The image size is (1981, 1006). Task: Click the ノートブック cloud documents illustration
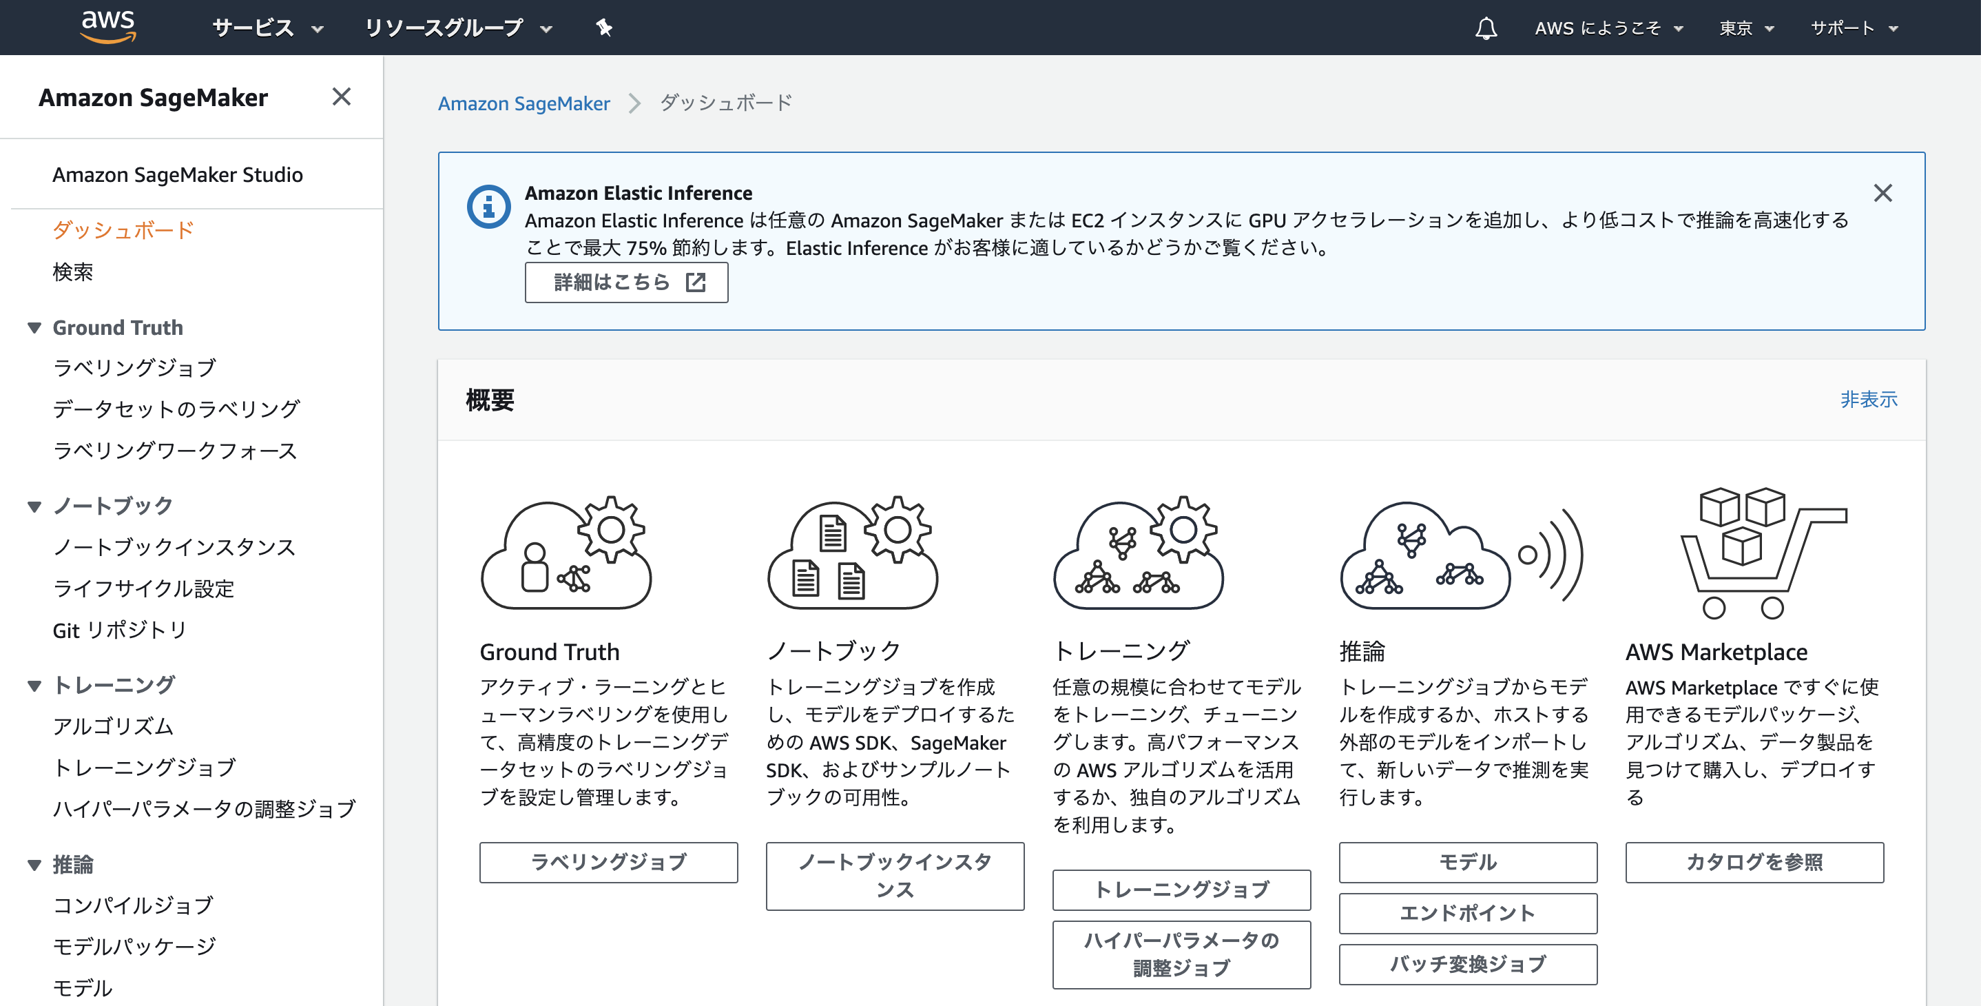pos(852,553)
